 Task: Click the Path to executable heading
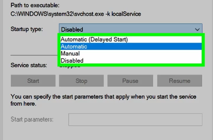(x=35, y=5)
